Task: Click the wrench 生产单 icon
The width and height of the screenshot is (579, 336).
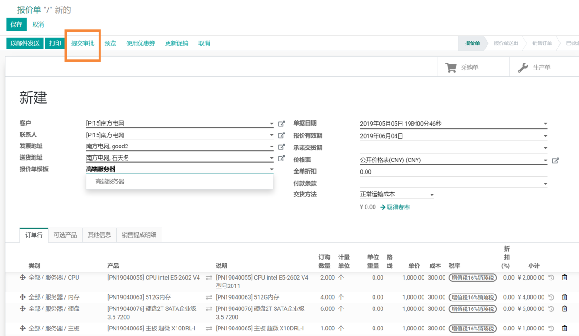Action: 523,68
